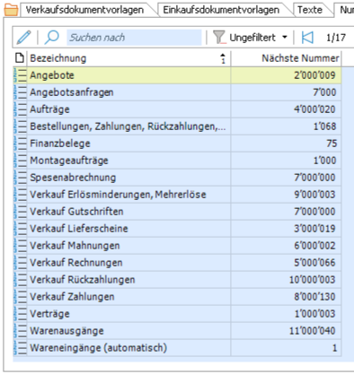Click numbering icon of Verkauf Lieferscheine row
Screen dimensions: 354x374
point(20,229)
